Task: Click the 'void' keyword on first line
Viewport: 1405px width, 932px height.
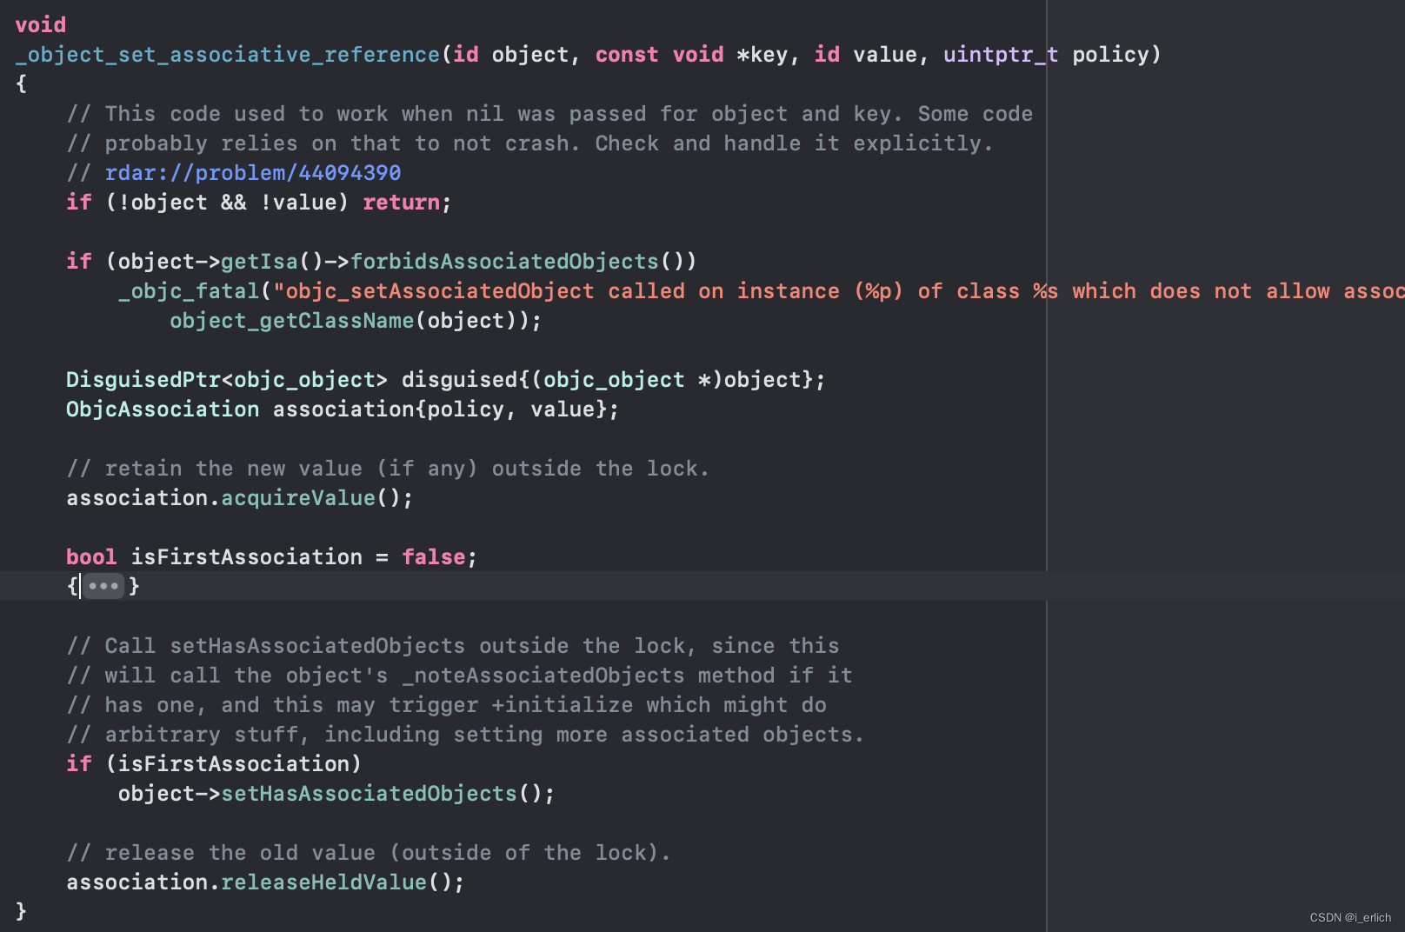Action: (41, 25)
